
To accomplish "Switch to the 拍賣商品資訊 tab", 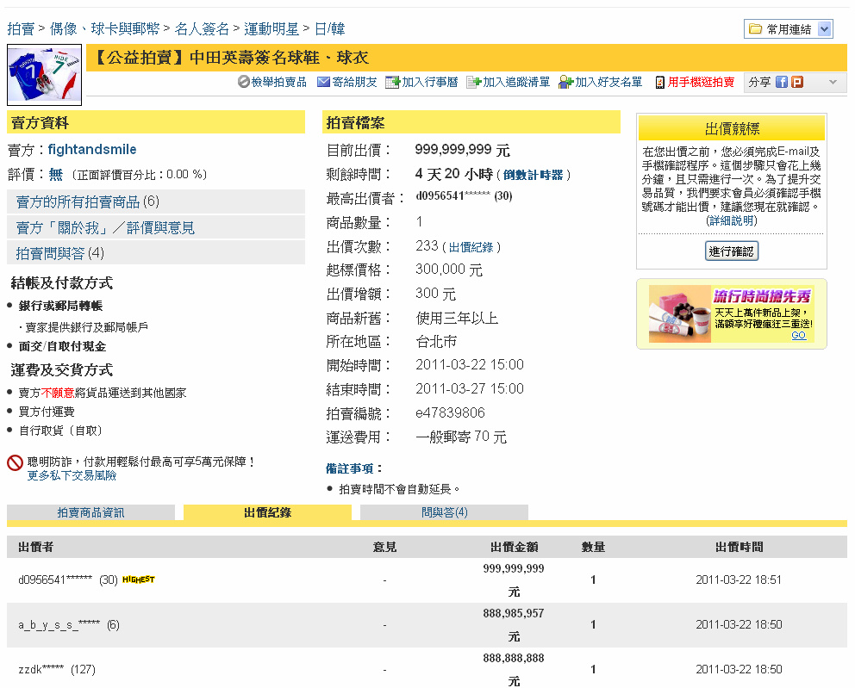I will click(90, 512).
